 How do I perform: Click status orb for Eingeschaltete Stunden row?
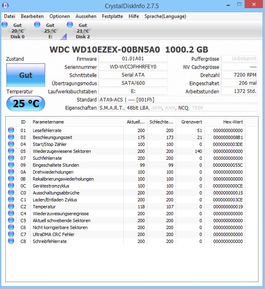pyautogui.click(x=11, y=165)
